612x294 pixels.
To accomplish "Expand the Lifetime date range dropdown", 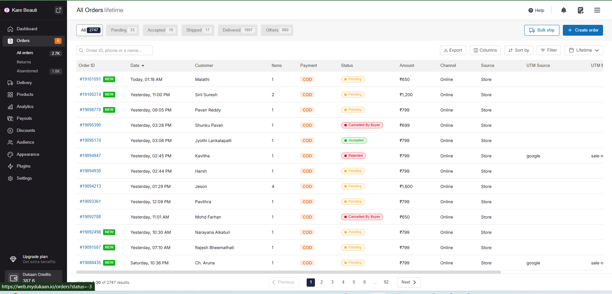I will [x=583, y=50].
